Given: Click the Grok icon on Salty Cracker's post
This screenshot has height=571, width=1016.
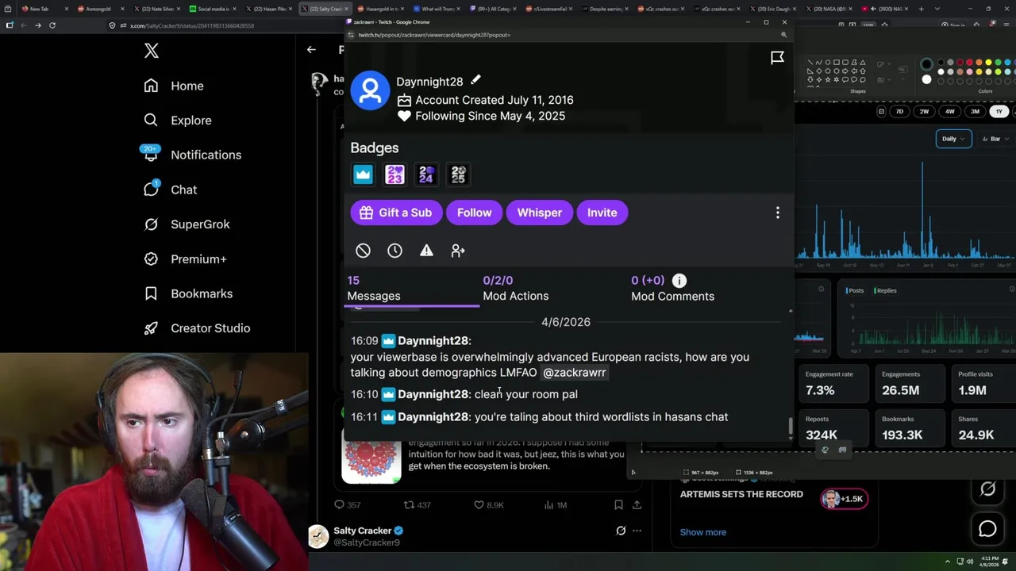Looking at the screenshot, I should 621,531.
